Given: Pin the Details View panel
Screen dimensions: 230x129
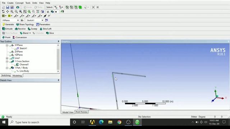Looking at the screenshot, I should tap(58, 80).
